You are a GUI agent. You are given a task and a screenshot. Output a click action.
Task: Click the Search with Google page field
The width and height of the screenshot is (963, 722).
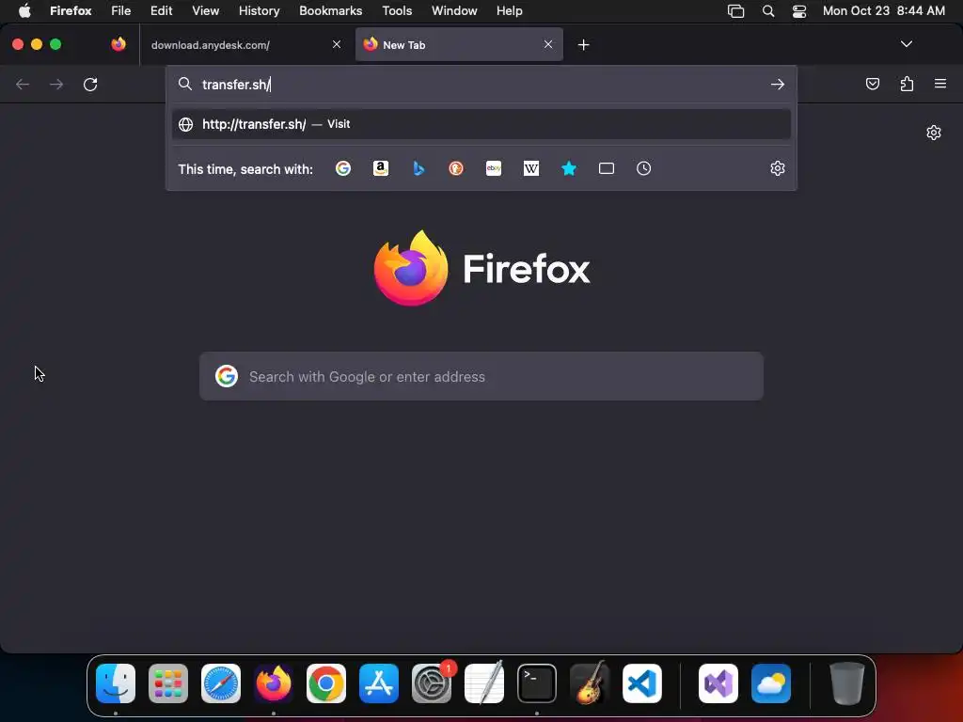coord(481,376)
